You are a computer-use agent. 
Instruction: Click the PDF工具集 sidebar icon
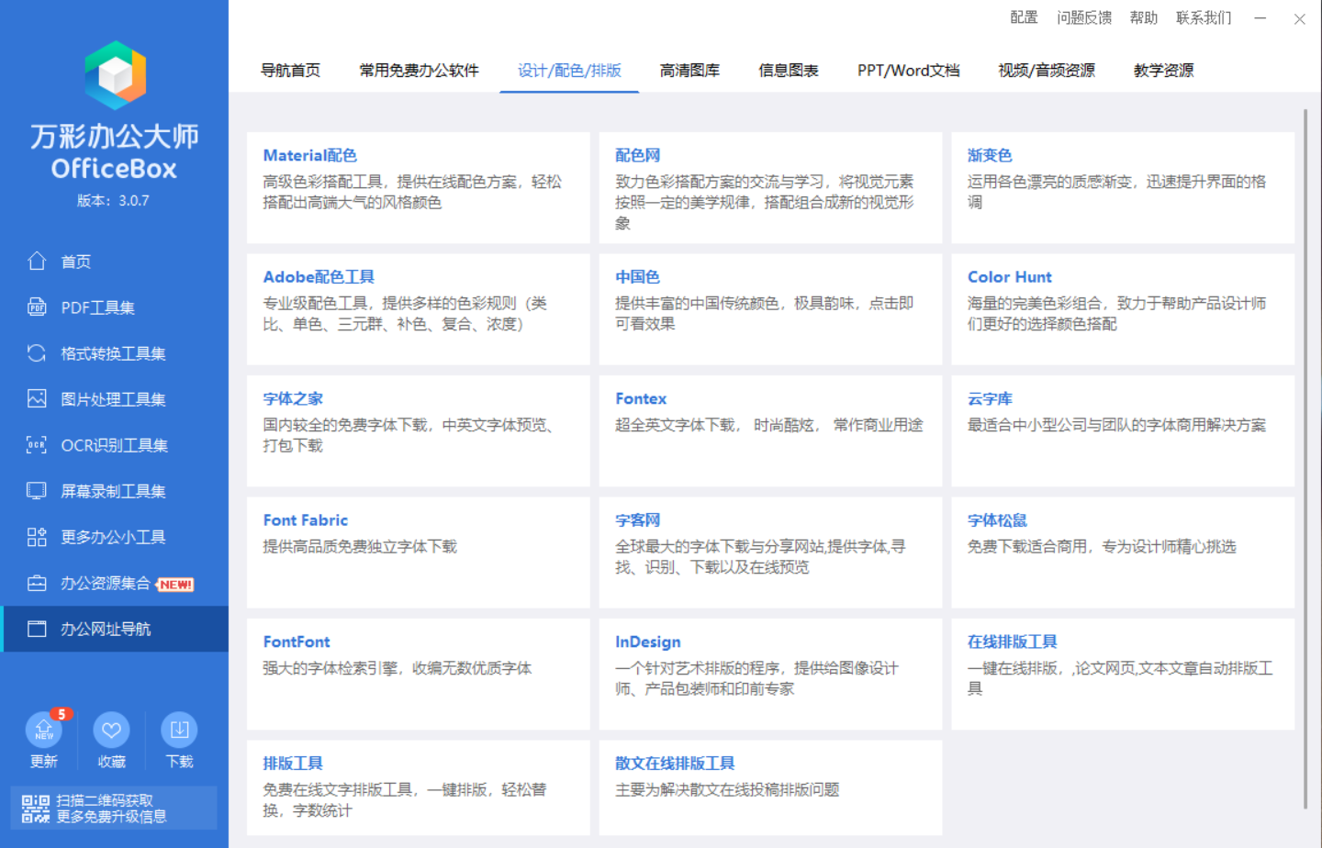tap(37, 307)
